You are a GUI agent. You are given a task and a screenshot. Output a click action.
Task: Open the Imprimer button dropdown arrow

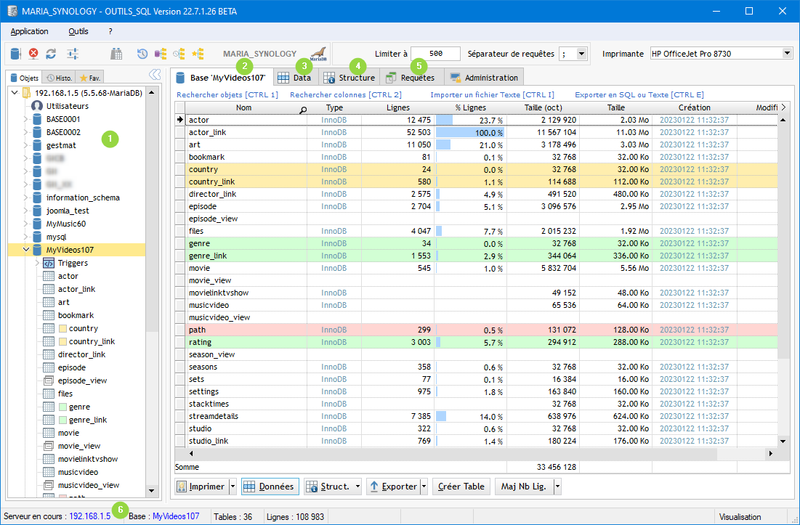click(x=233, y=487)
